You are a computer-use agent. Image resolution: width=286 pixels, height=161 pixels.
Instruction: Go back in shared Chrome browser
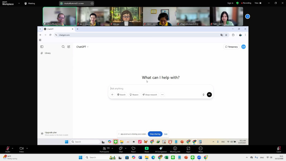click(x=40, y=35)
